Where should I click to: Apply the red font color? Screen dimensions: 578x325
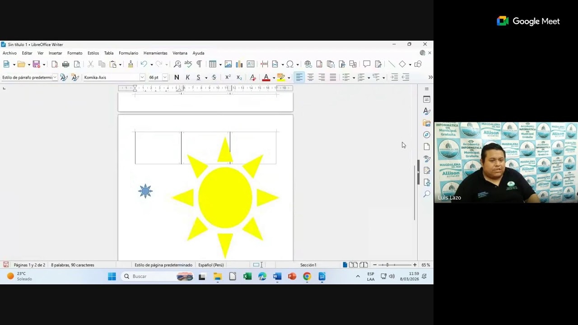coord(266,77)
